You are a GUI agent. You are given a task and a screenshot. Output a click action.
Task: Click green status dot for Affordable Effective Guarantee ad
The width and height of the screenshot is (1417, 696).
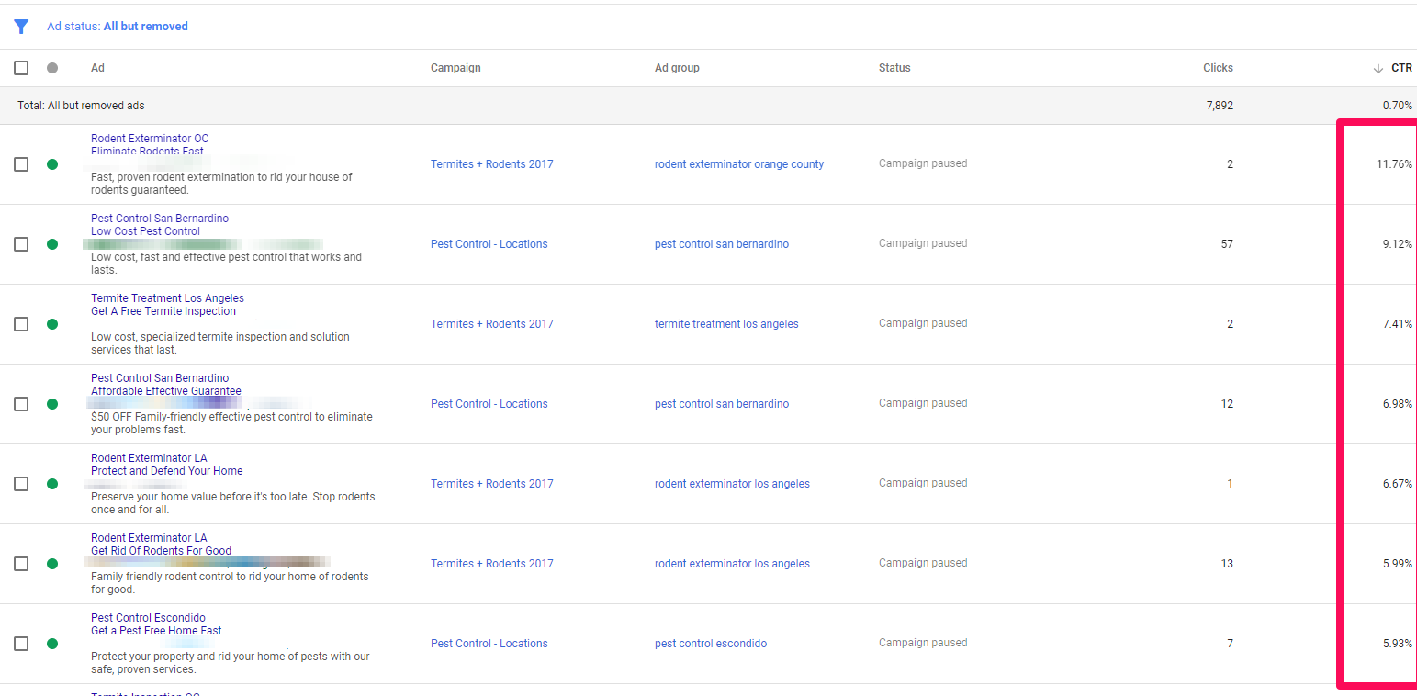pos(52,404)
